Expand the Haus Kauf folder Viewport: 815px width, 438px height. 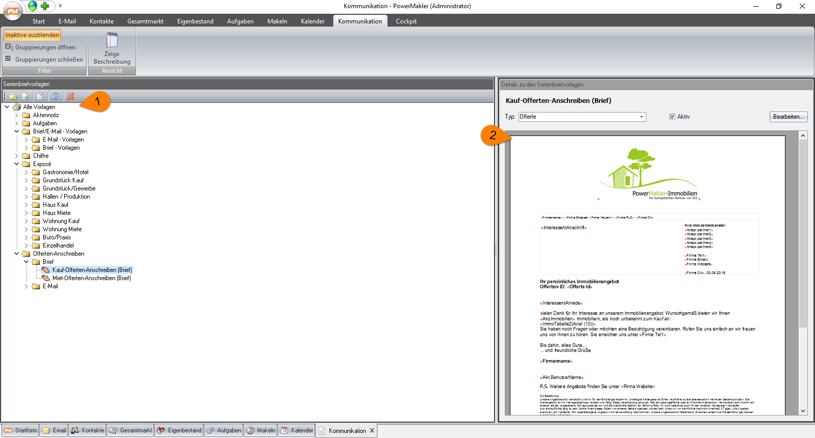click(x=26, y=205)
